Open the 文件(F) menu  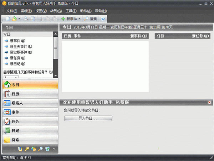point(12,11)
